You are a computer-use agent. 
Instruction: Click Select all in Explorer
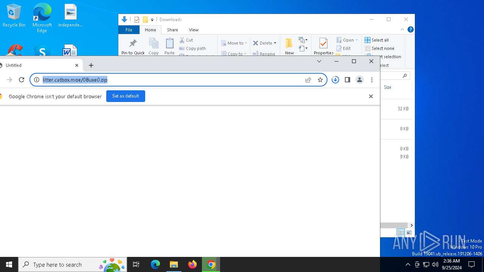[x=377, y=40]
